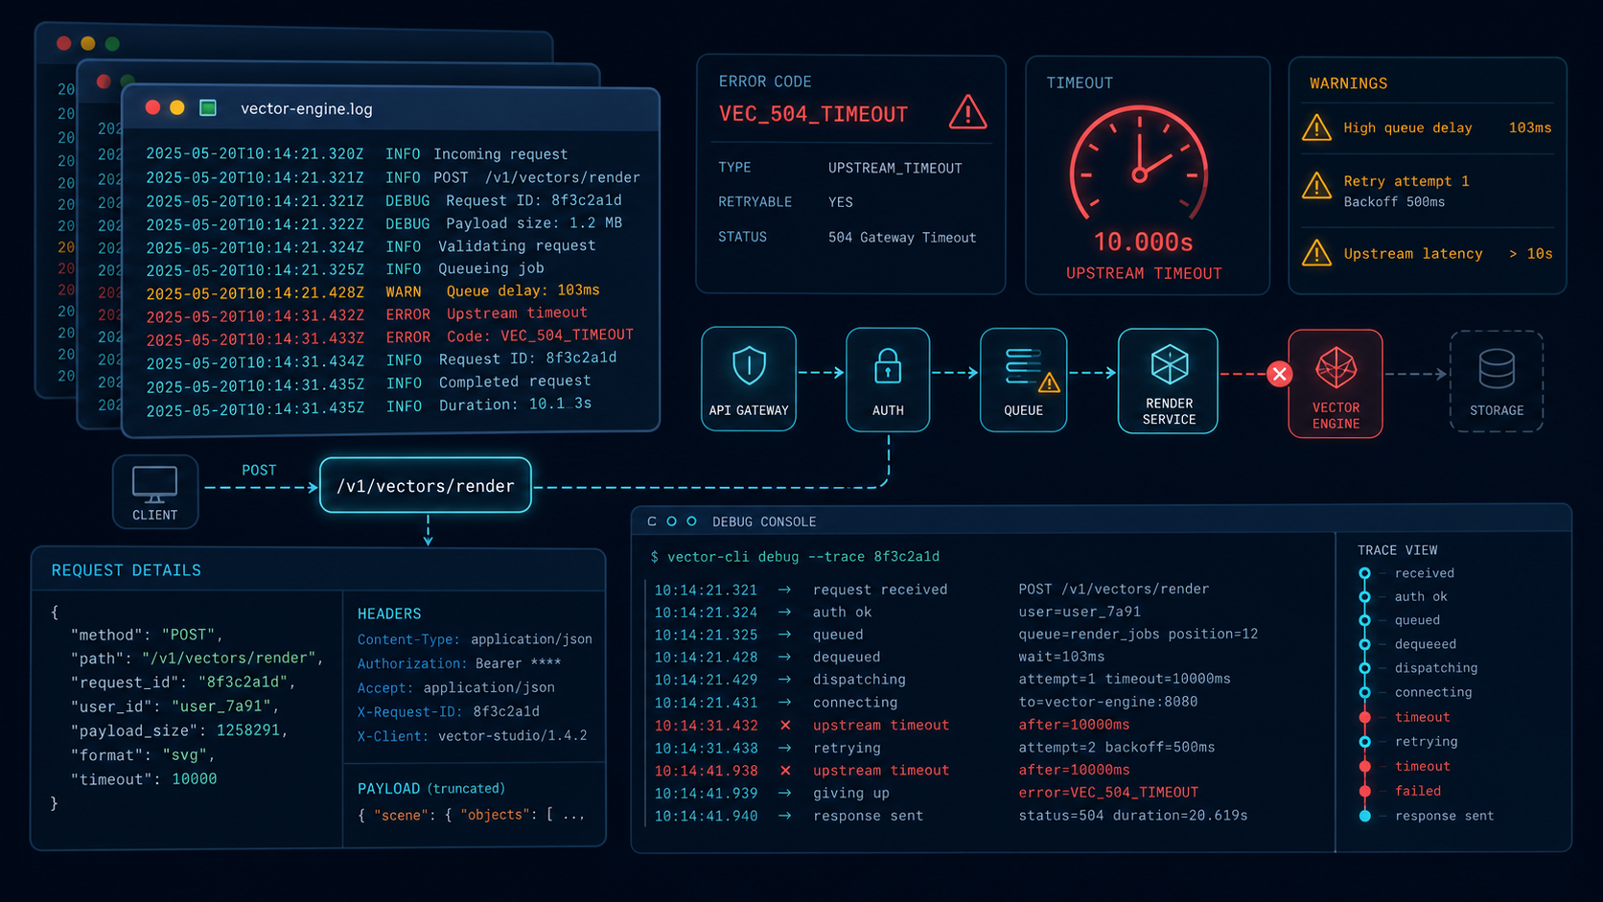Screen dimensions: 1603x902
Task: Click the 'giving up' debug console row
Action: click(926, 794)
